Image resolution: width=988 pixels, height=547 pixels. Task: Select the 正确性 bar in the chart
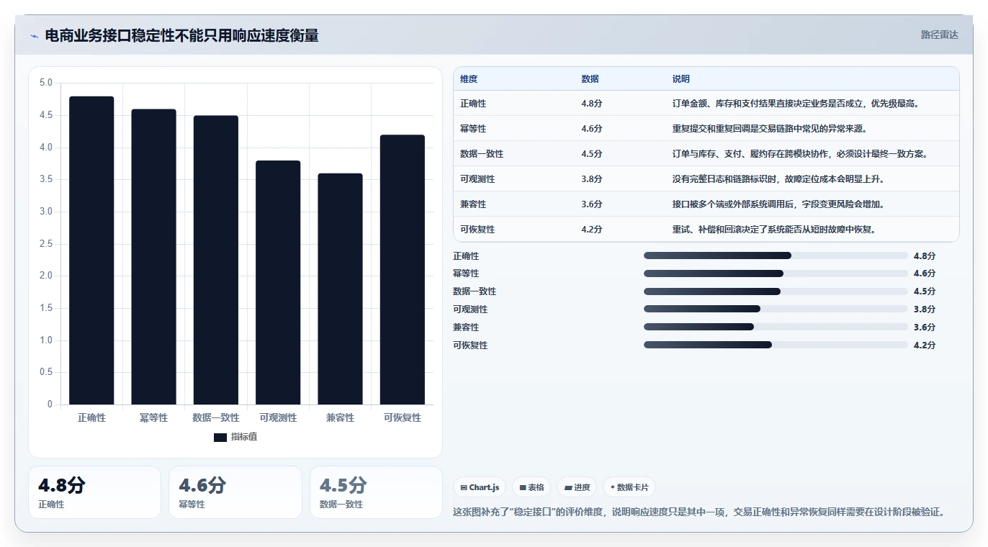click(x=91, y=250)
